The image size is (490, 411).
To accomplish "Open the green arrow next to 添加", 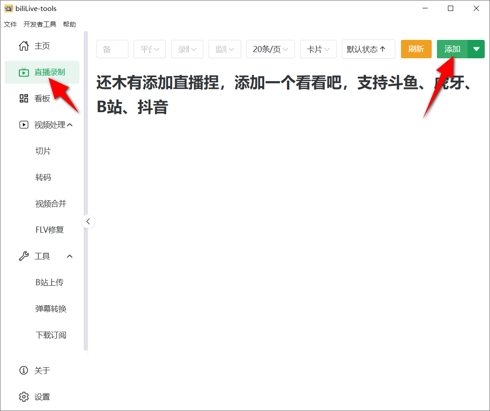I will [x=476, y=49].
